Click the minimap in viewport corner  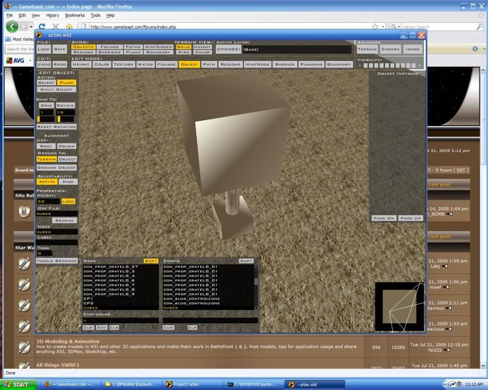[x=400, y=307]
